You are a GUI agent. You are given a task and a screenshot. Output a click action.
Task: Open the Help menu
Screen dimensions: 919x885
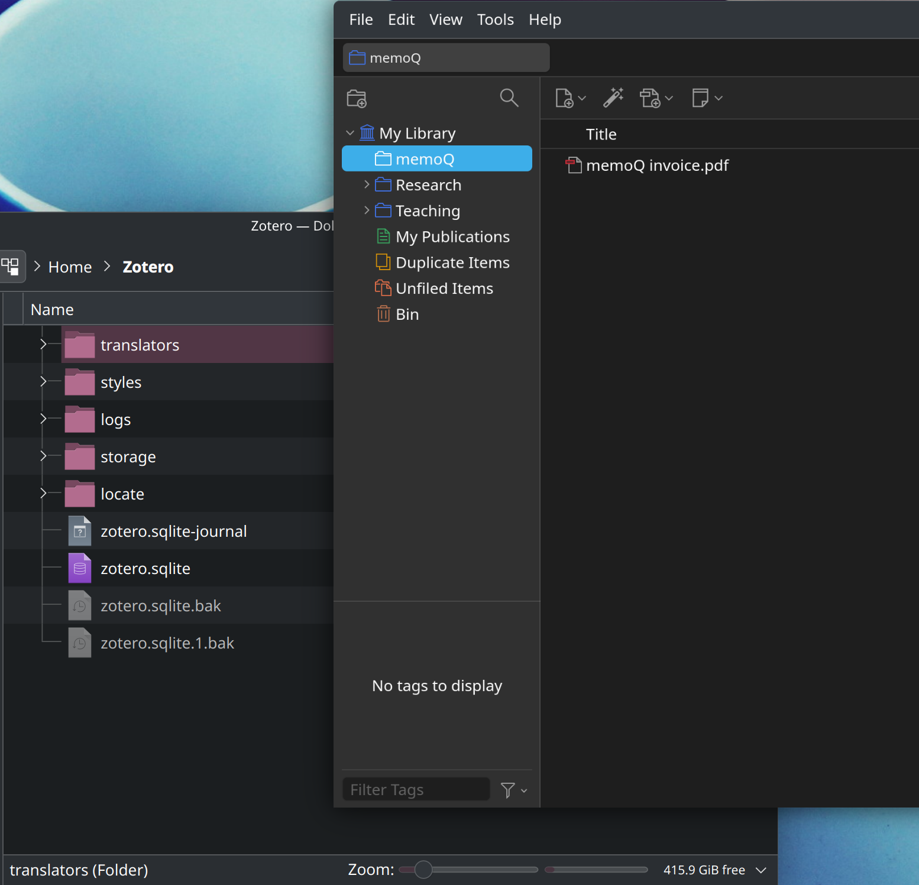coord(545,20)
